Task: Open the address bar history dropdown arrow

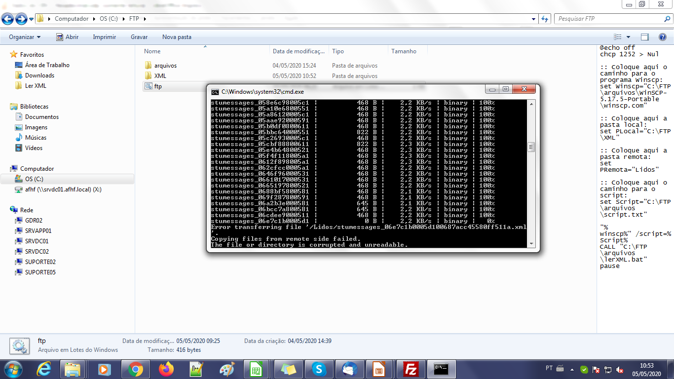Action: click(x=534, y=19)
